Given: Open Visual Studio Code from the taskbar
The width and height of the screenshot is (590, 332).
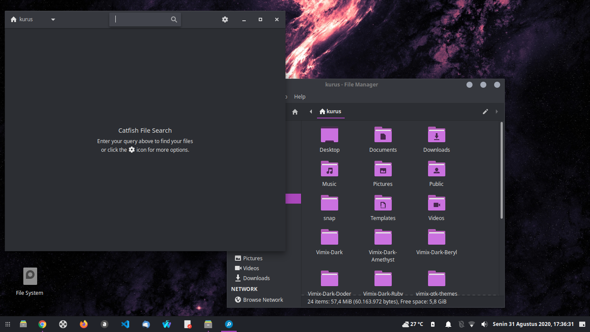Looking at the screenshot, I should [x=125, y=324].
